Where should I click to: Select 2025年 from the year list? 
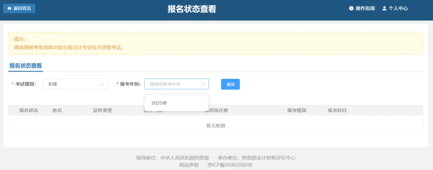(x=159, y=103)
